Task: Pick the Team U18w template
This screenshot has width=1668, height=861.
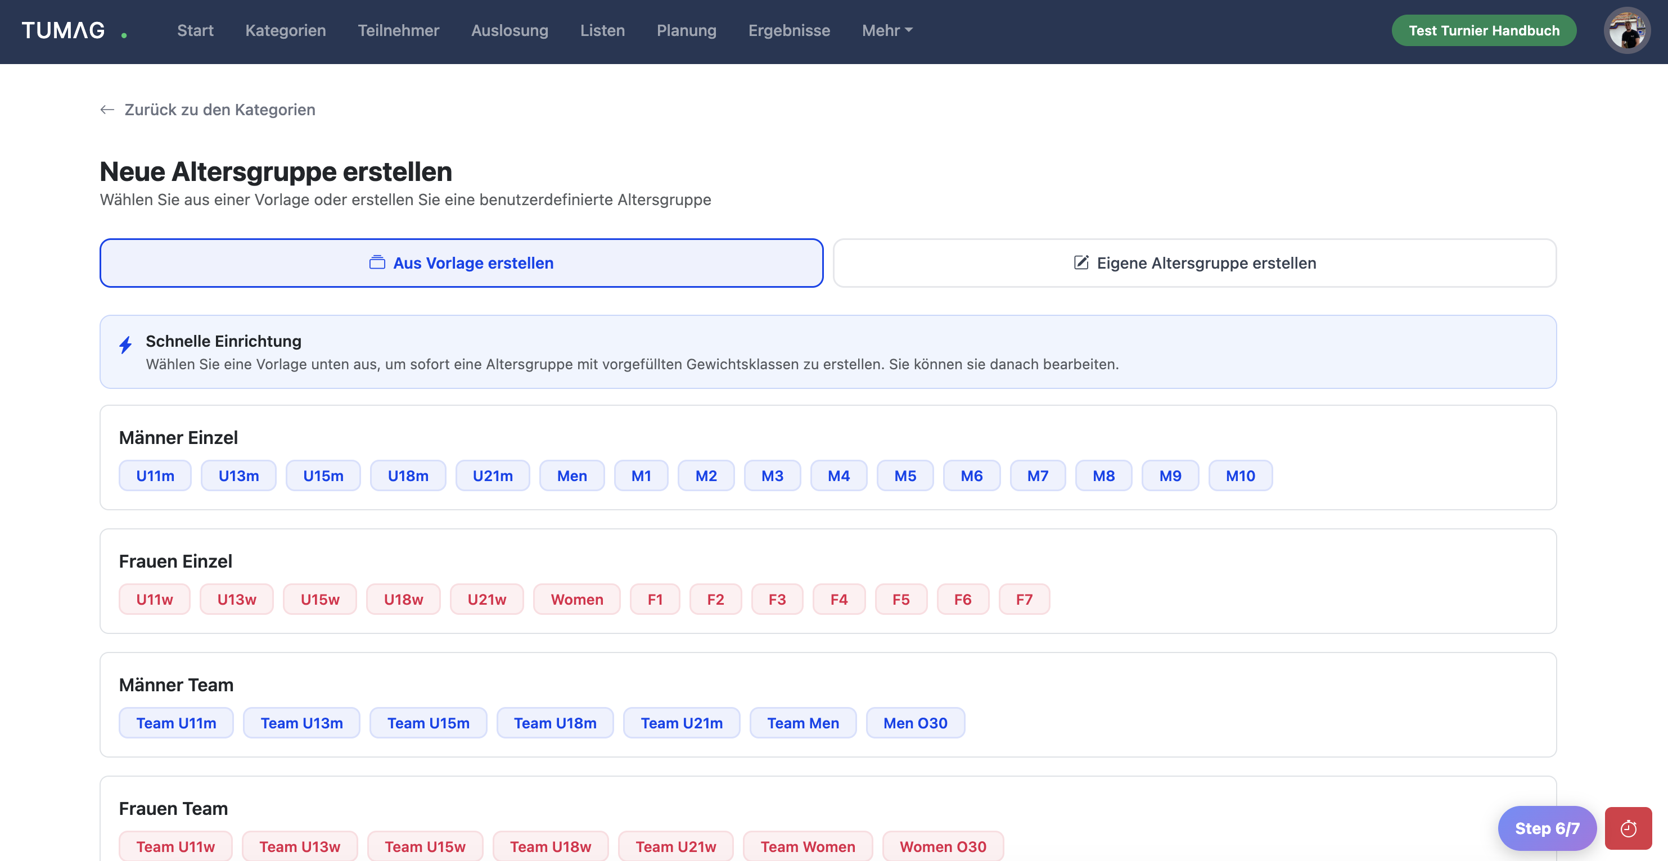Action: coord(551,846)
